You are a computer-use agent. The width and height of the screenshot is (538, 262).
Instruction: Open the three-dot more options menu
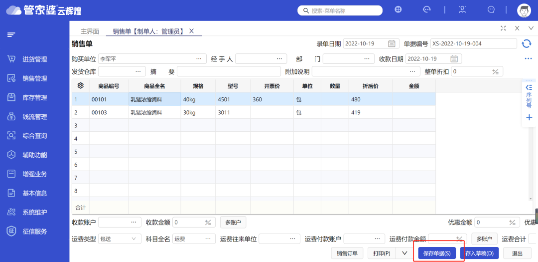click(x=529, y=59)
